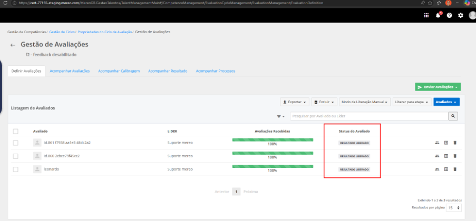Open the table icon in Id.860 row

pyautogui.click(x=446, y=156)
